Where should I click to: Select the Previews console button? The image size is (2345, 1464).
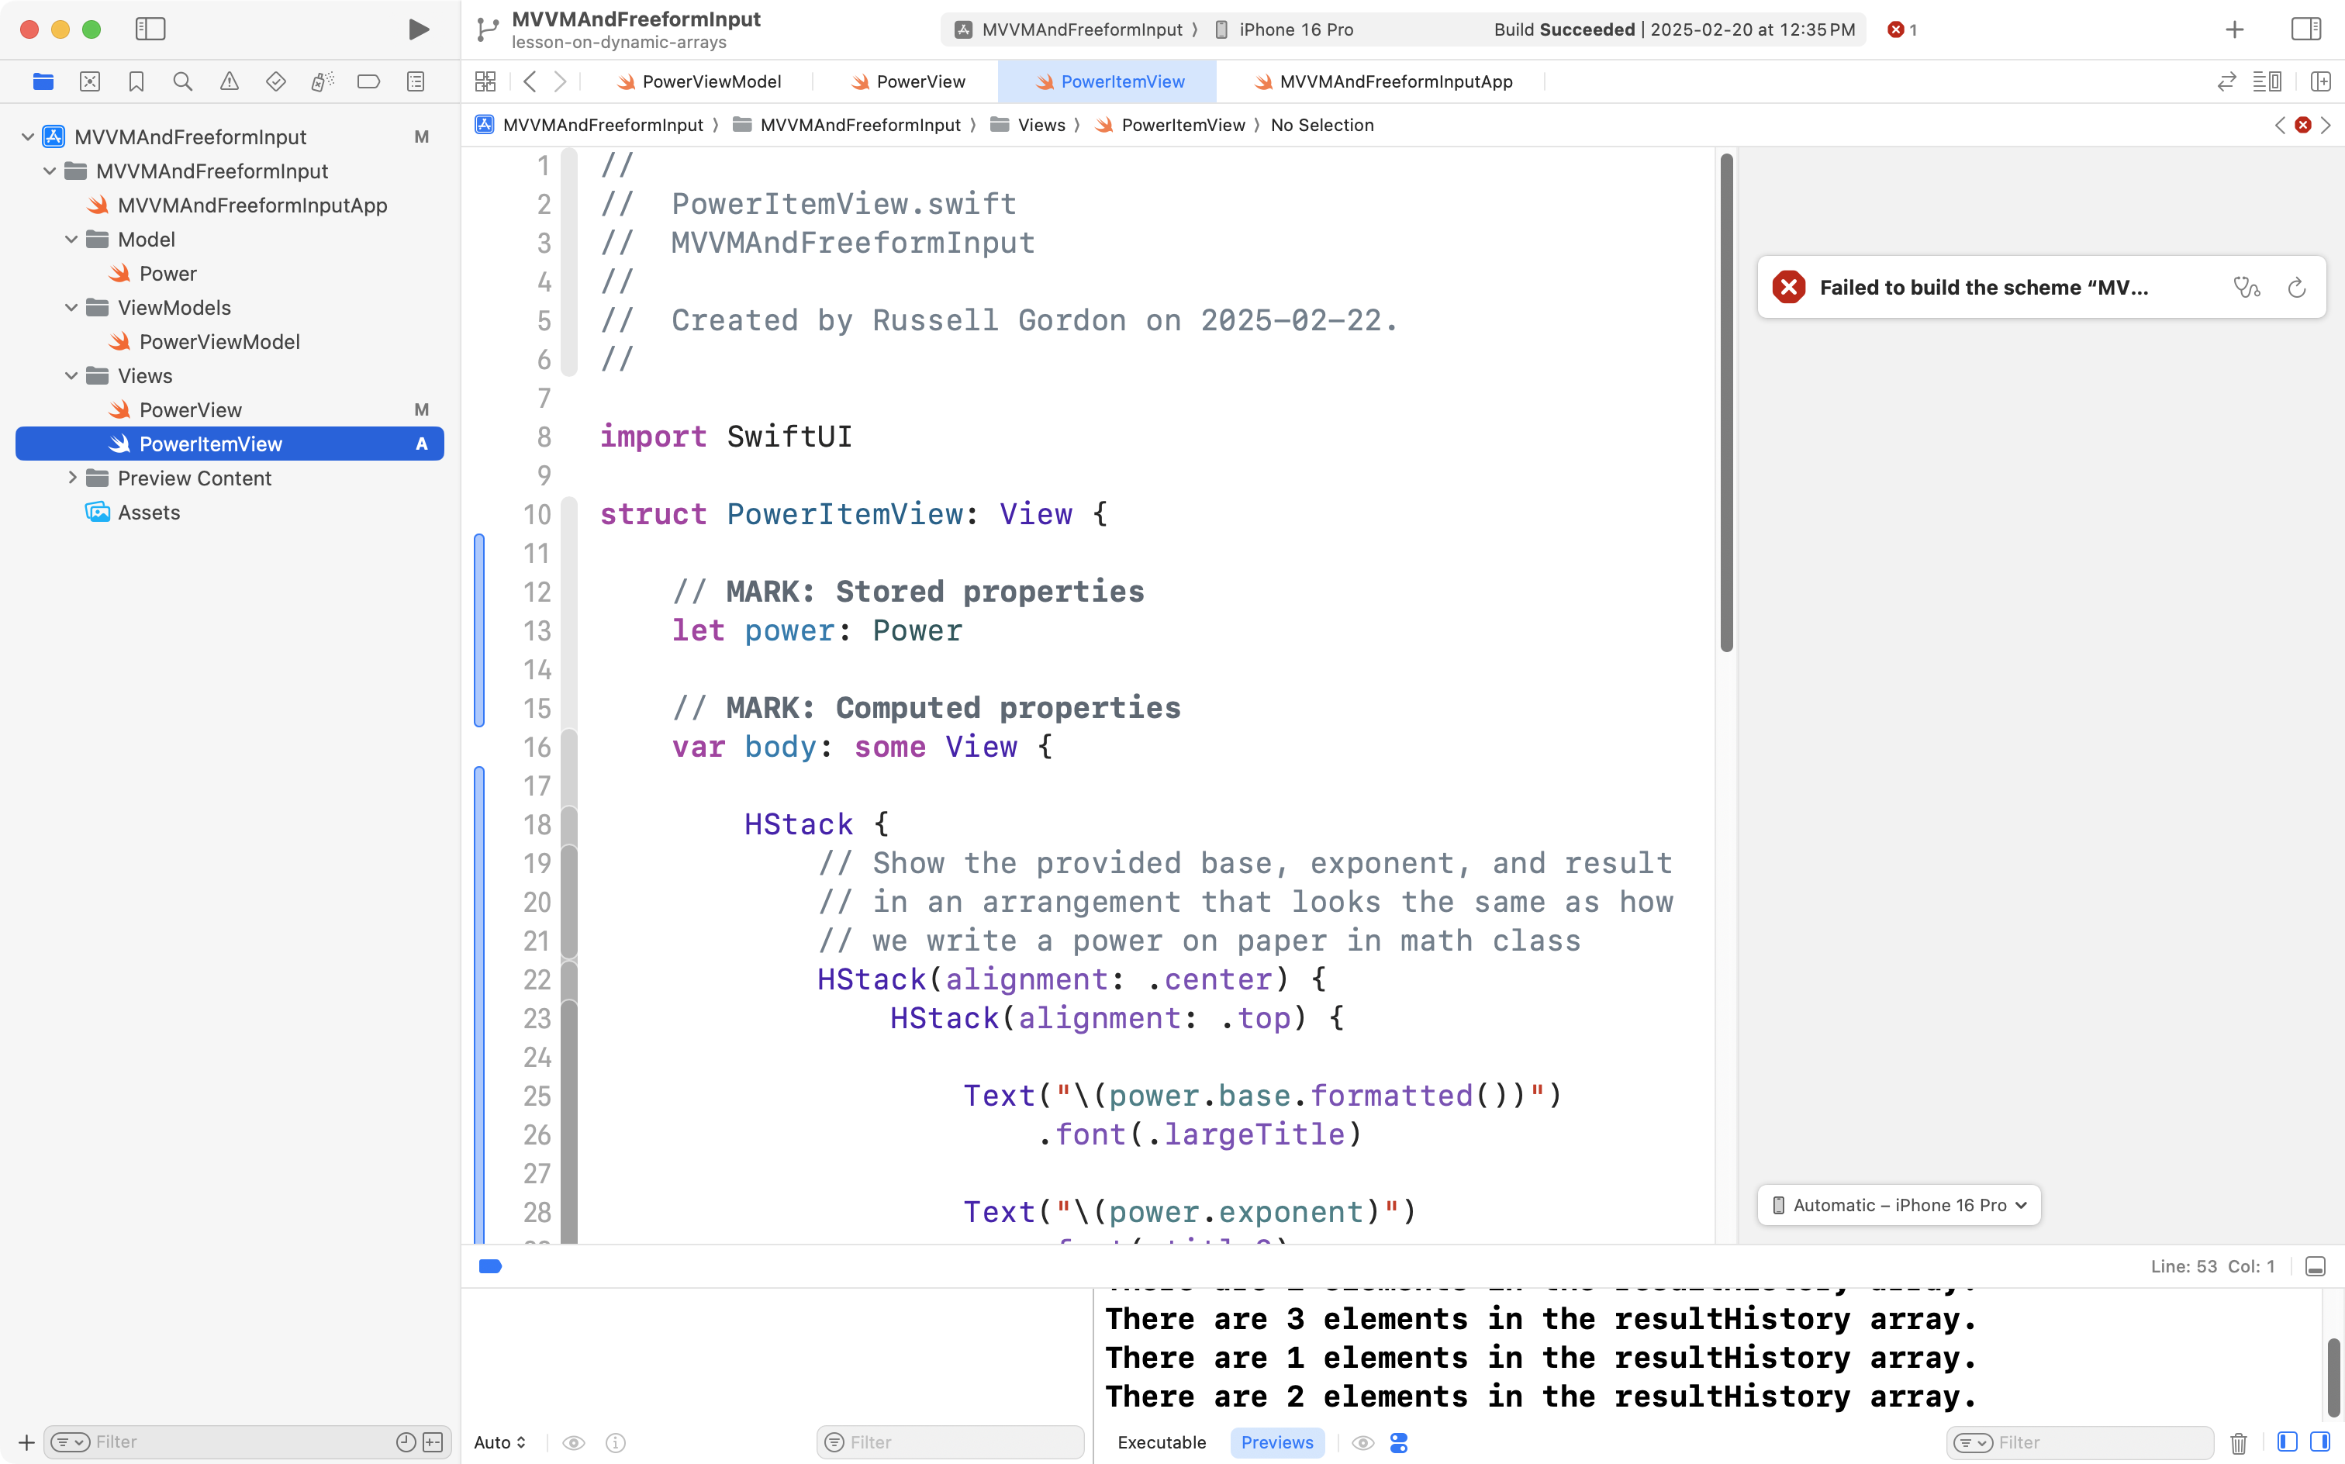pos(1276,1443)
